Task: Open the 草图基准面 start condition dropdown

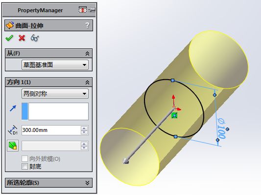Action: click(55, 65)
